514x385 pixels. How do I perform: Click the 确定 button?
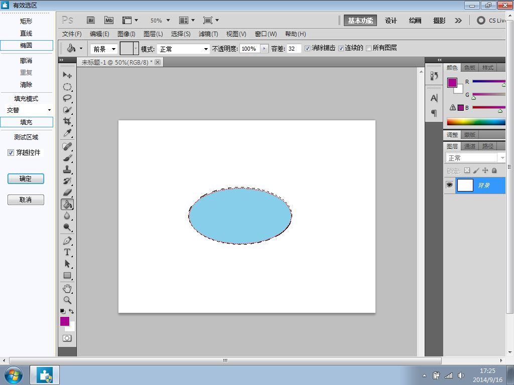(x=26, y=179)
